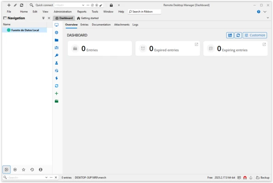Open the bottom search box dropdown arrow
The width and height of the screenshot is (273, 183).
(46, 178)
